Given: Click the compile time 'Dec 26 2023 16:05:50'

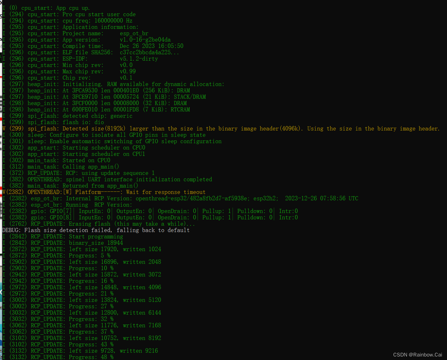Looking at the screenshot, I should pyautogui.click(x=151, y=46).
